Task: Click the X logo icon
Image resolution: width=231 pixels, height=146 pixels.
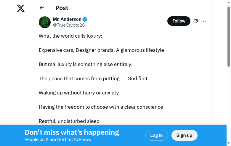Action: (21, 8)
